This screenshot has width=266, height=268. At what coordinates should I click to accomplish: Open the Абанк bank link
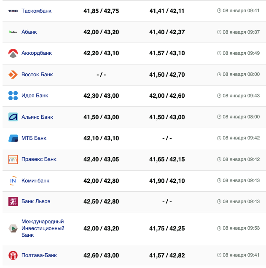[x=29, y=32]
